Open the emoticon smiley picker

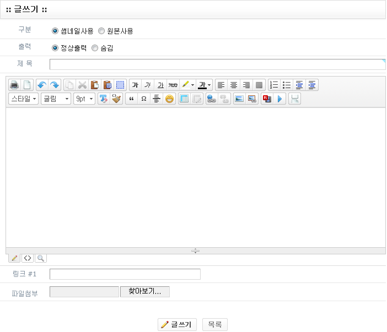[169, 99]
